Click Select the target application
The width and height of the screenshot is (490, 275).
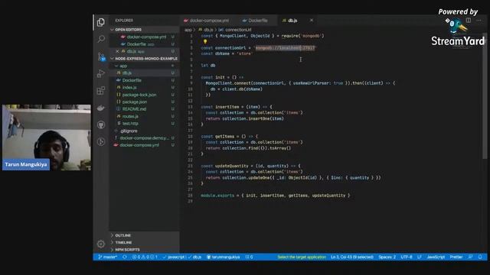[302, 257]
